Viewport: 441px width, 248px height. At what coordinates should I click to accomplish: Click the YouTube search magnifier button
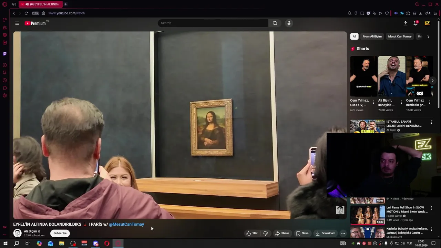(x=275, y=23)
